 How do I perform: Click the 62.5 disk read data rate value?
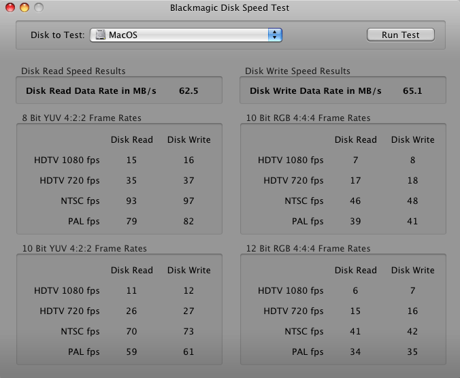[x=188, y=90]
